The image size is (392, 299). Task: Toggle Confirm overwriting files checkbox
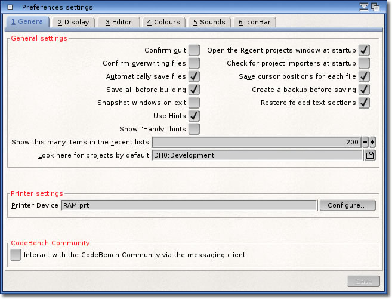click(x=194, y=63)
